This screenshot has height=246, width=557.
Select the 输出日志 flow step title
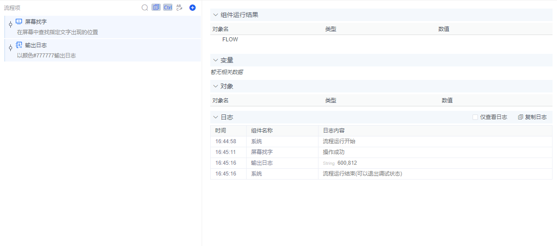[36, 45]
